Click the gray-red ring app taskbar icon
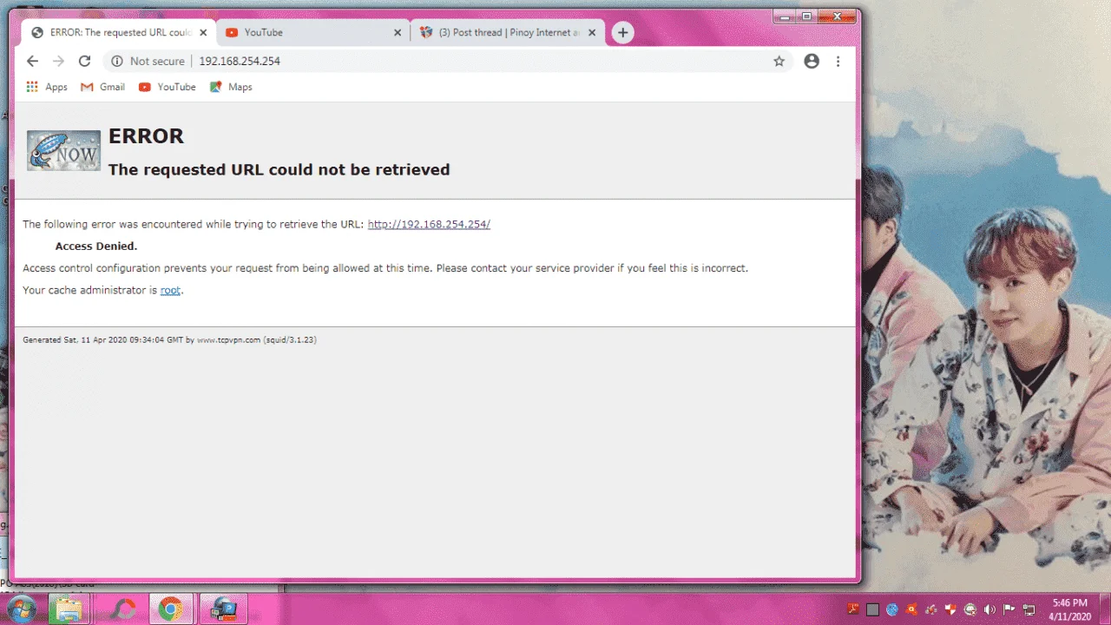1111x625 pixels. [122, 609]
